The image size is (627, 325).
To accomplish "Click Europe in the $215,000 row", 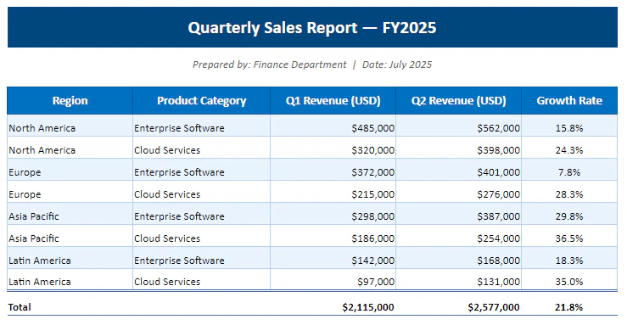I will [25, 194].
